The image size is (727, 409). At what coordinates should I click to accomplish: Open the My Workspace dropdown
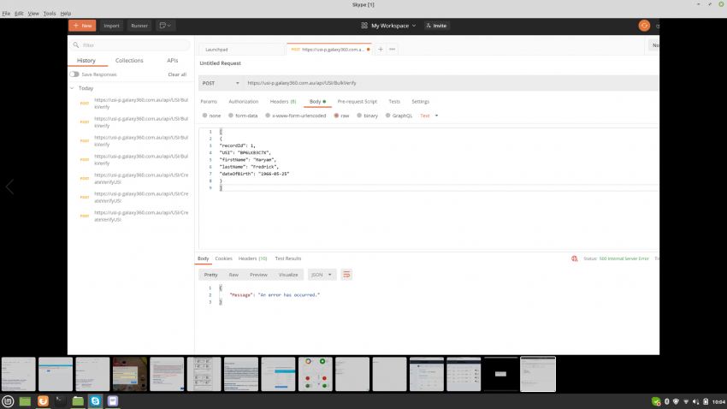click(388, 26)
